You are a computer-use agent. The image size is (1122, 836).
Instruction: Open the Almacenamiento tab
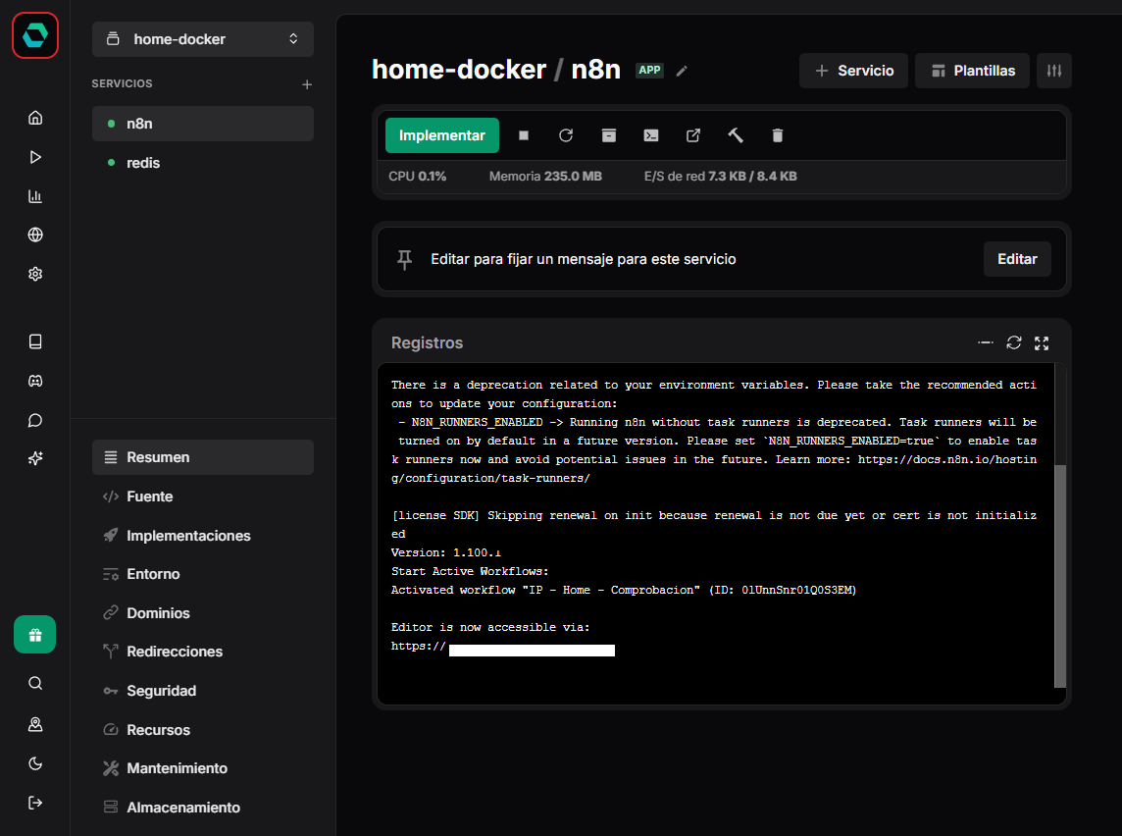click(x=202, y=808)
